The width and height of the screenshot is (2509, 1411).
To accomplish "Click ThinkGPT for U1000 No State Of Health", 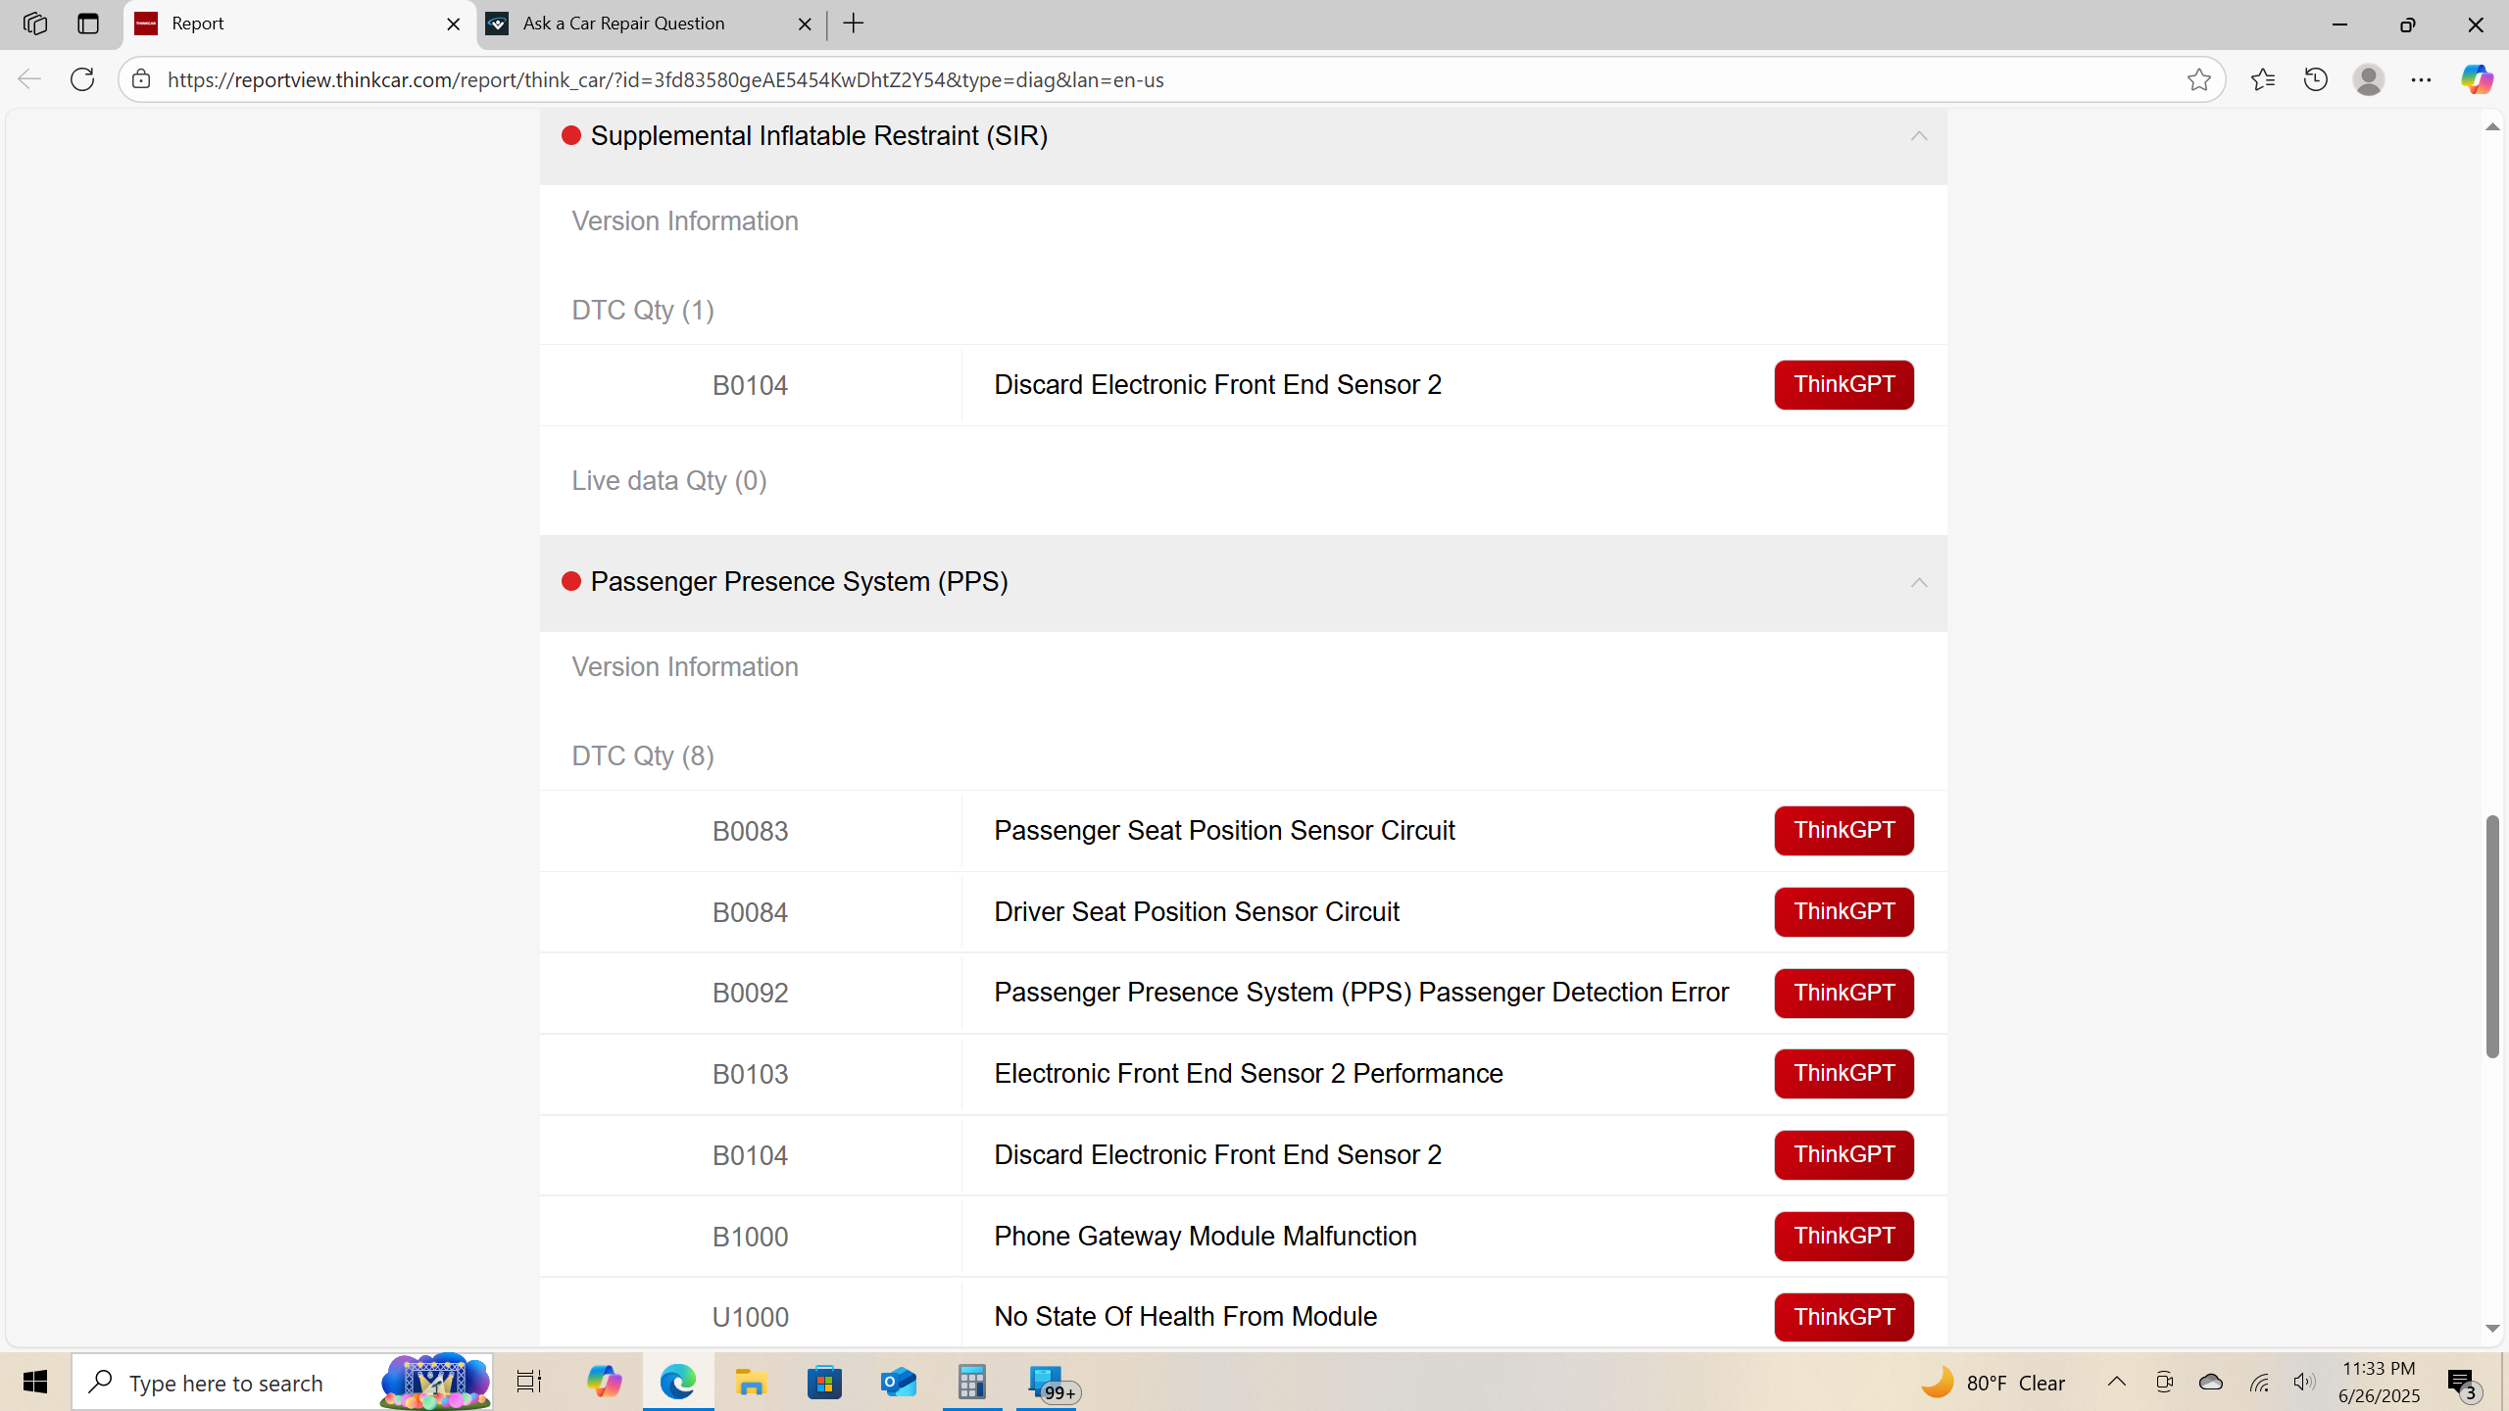I will point(1843,1317).
